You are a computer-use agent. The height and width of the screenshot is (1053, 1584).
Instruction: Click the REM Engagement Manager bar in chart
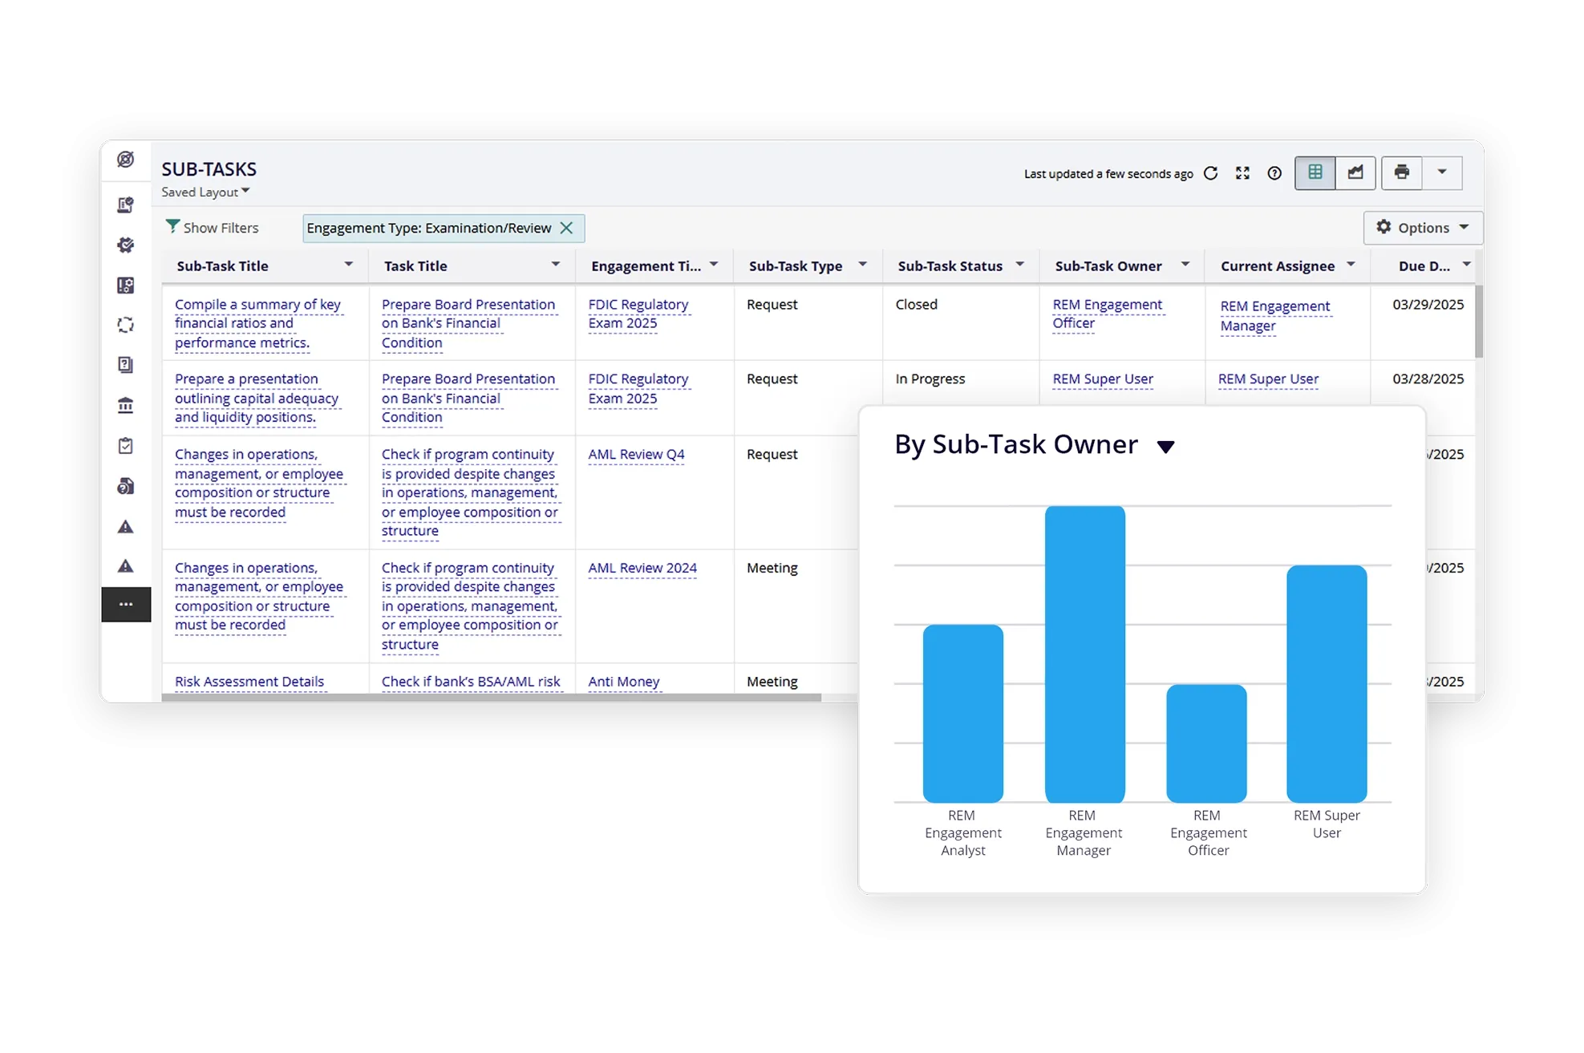pos(1084,654)
